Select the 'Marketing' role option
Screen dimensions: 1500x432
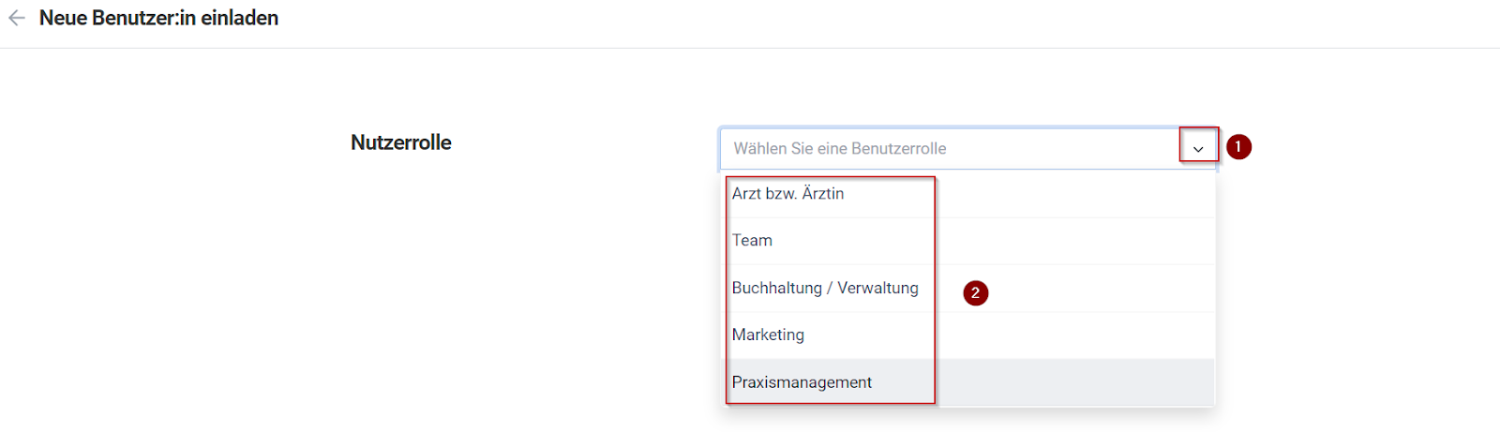(x=968, y=335)
